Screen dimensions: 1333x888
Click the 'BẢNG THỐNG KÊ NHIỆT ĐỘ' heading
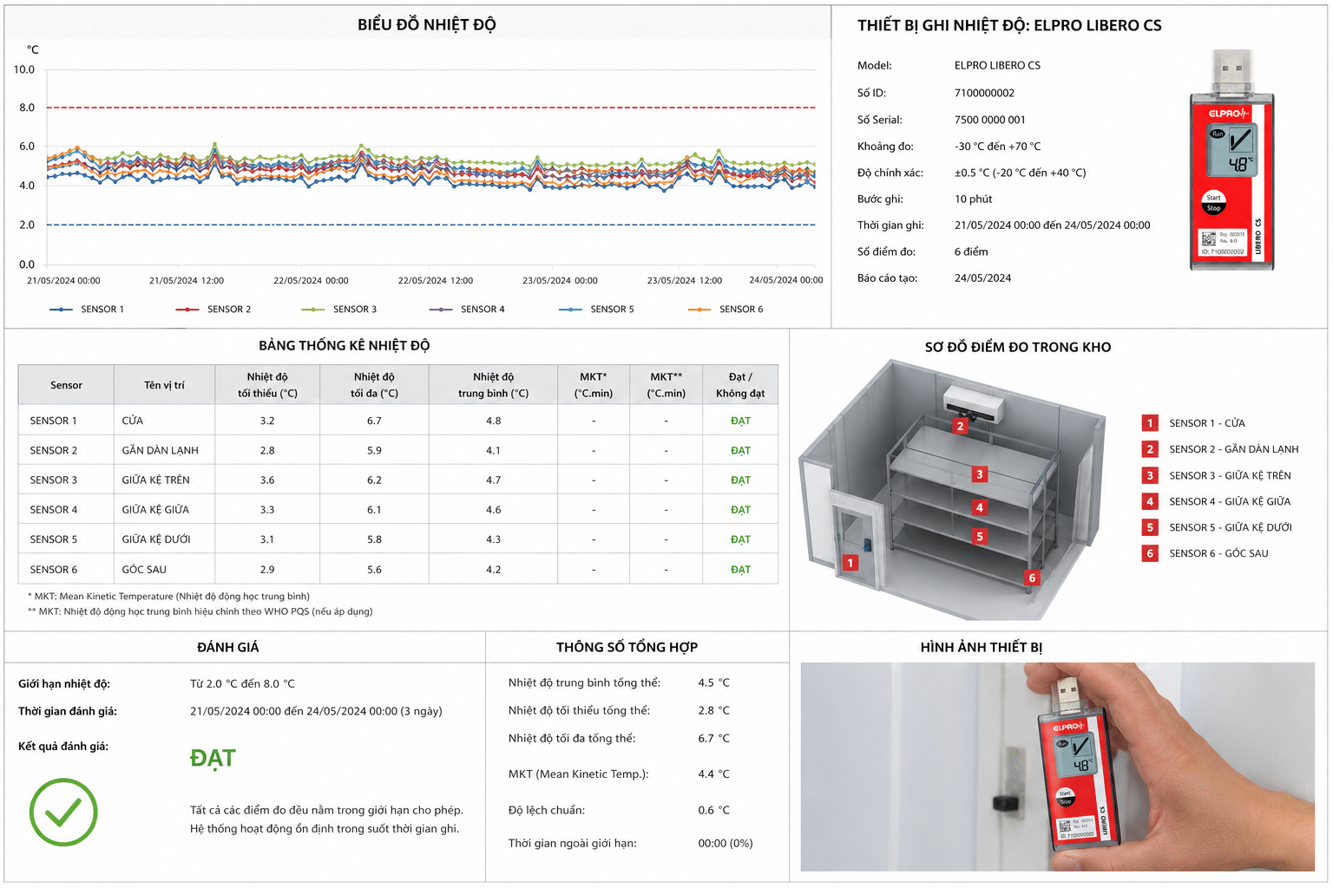(345, 345)
